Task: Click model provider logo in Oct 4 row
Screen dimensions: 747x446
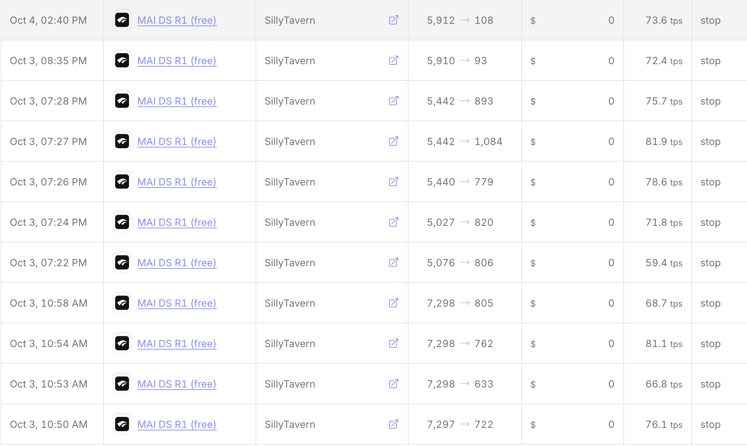Action: click(x=122, y=20)
